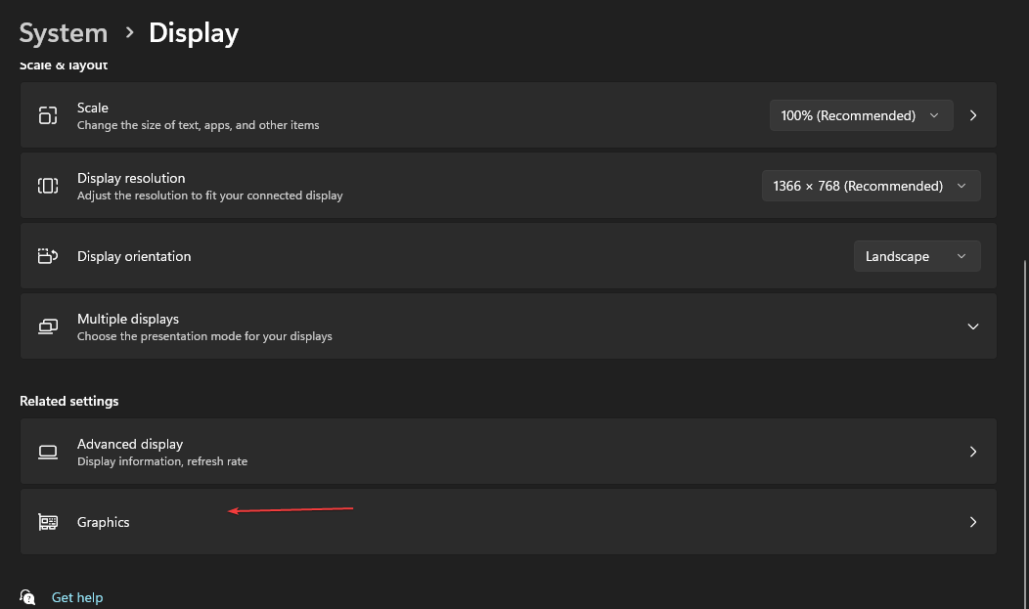This screenshot has height=609, width=1029.
Task: Open the Scale percentage dropdown
Action: (x=861, y=114)
